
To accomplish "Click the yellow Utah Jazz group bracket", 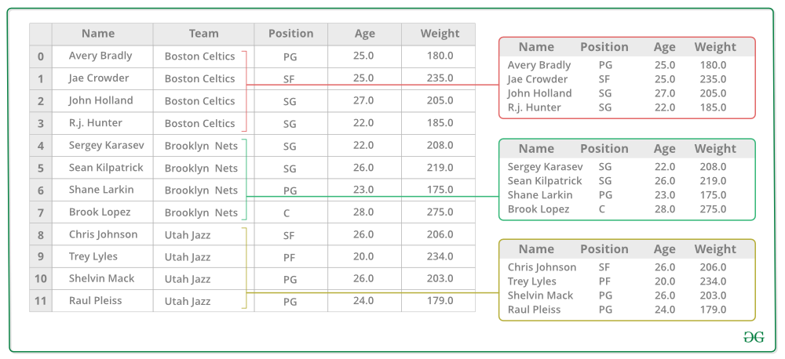I will [244, 268].
